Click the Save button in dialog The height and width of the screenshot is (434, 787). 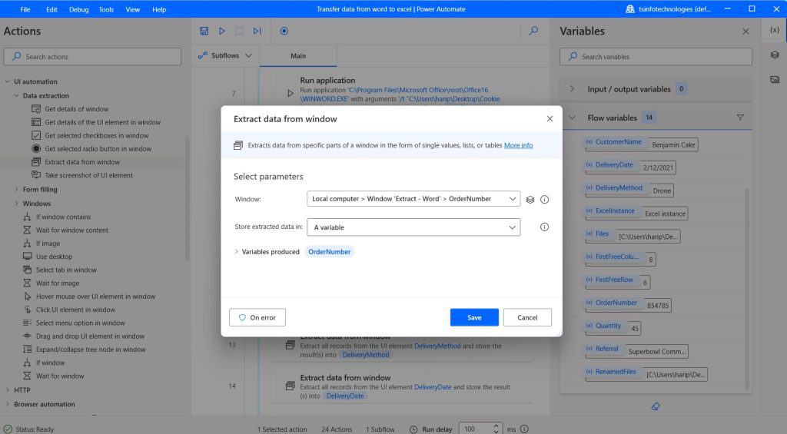(x=474, y=317)
